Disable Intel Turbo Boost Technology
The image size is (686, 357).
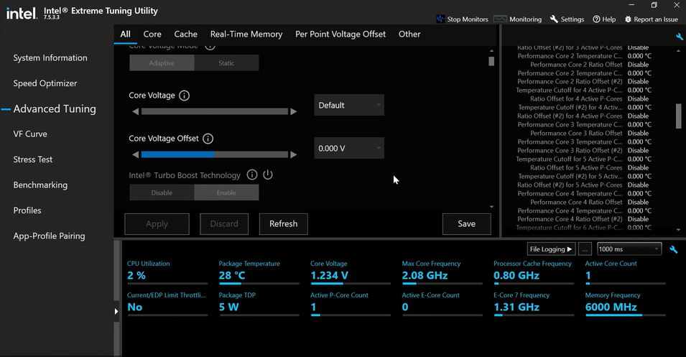tap(162, 193)
